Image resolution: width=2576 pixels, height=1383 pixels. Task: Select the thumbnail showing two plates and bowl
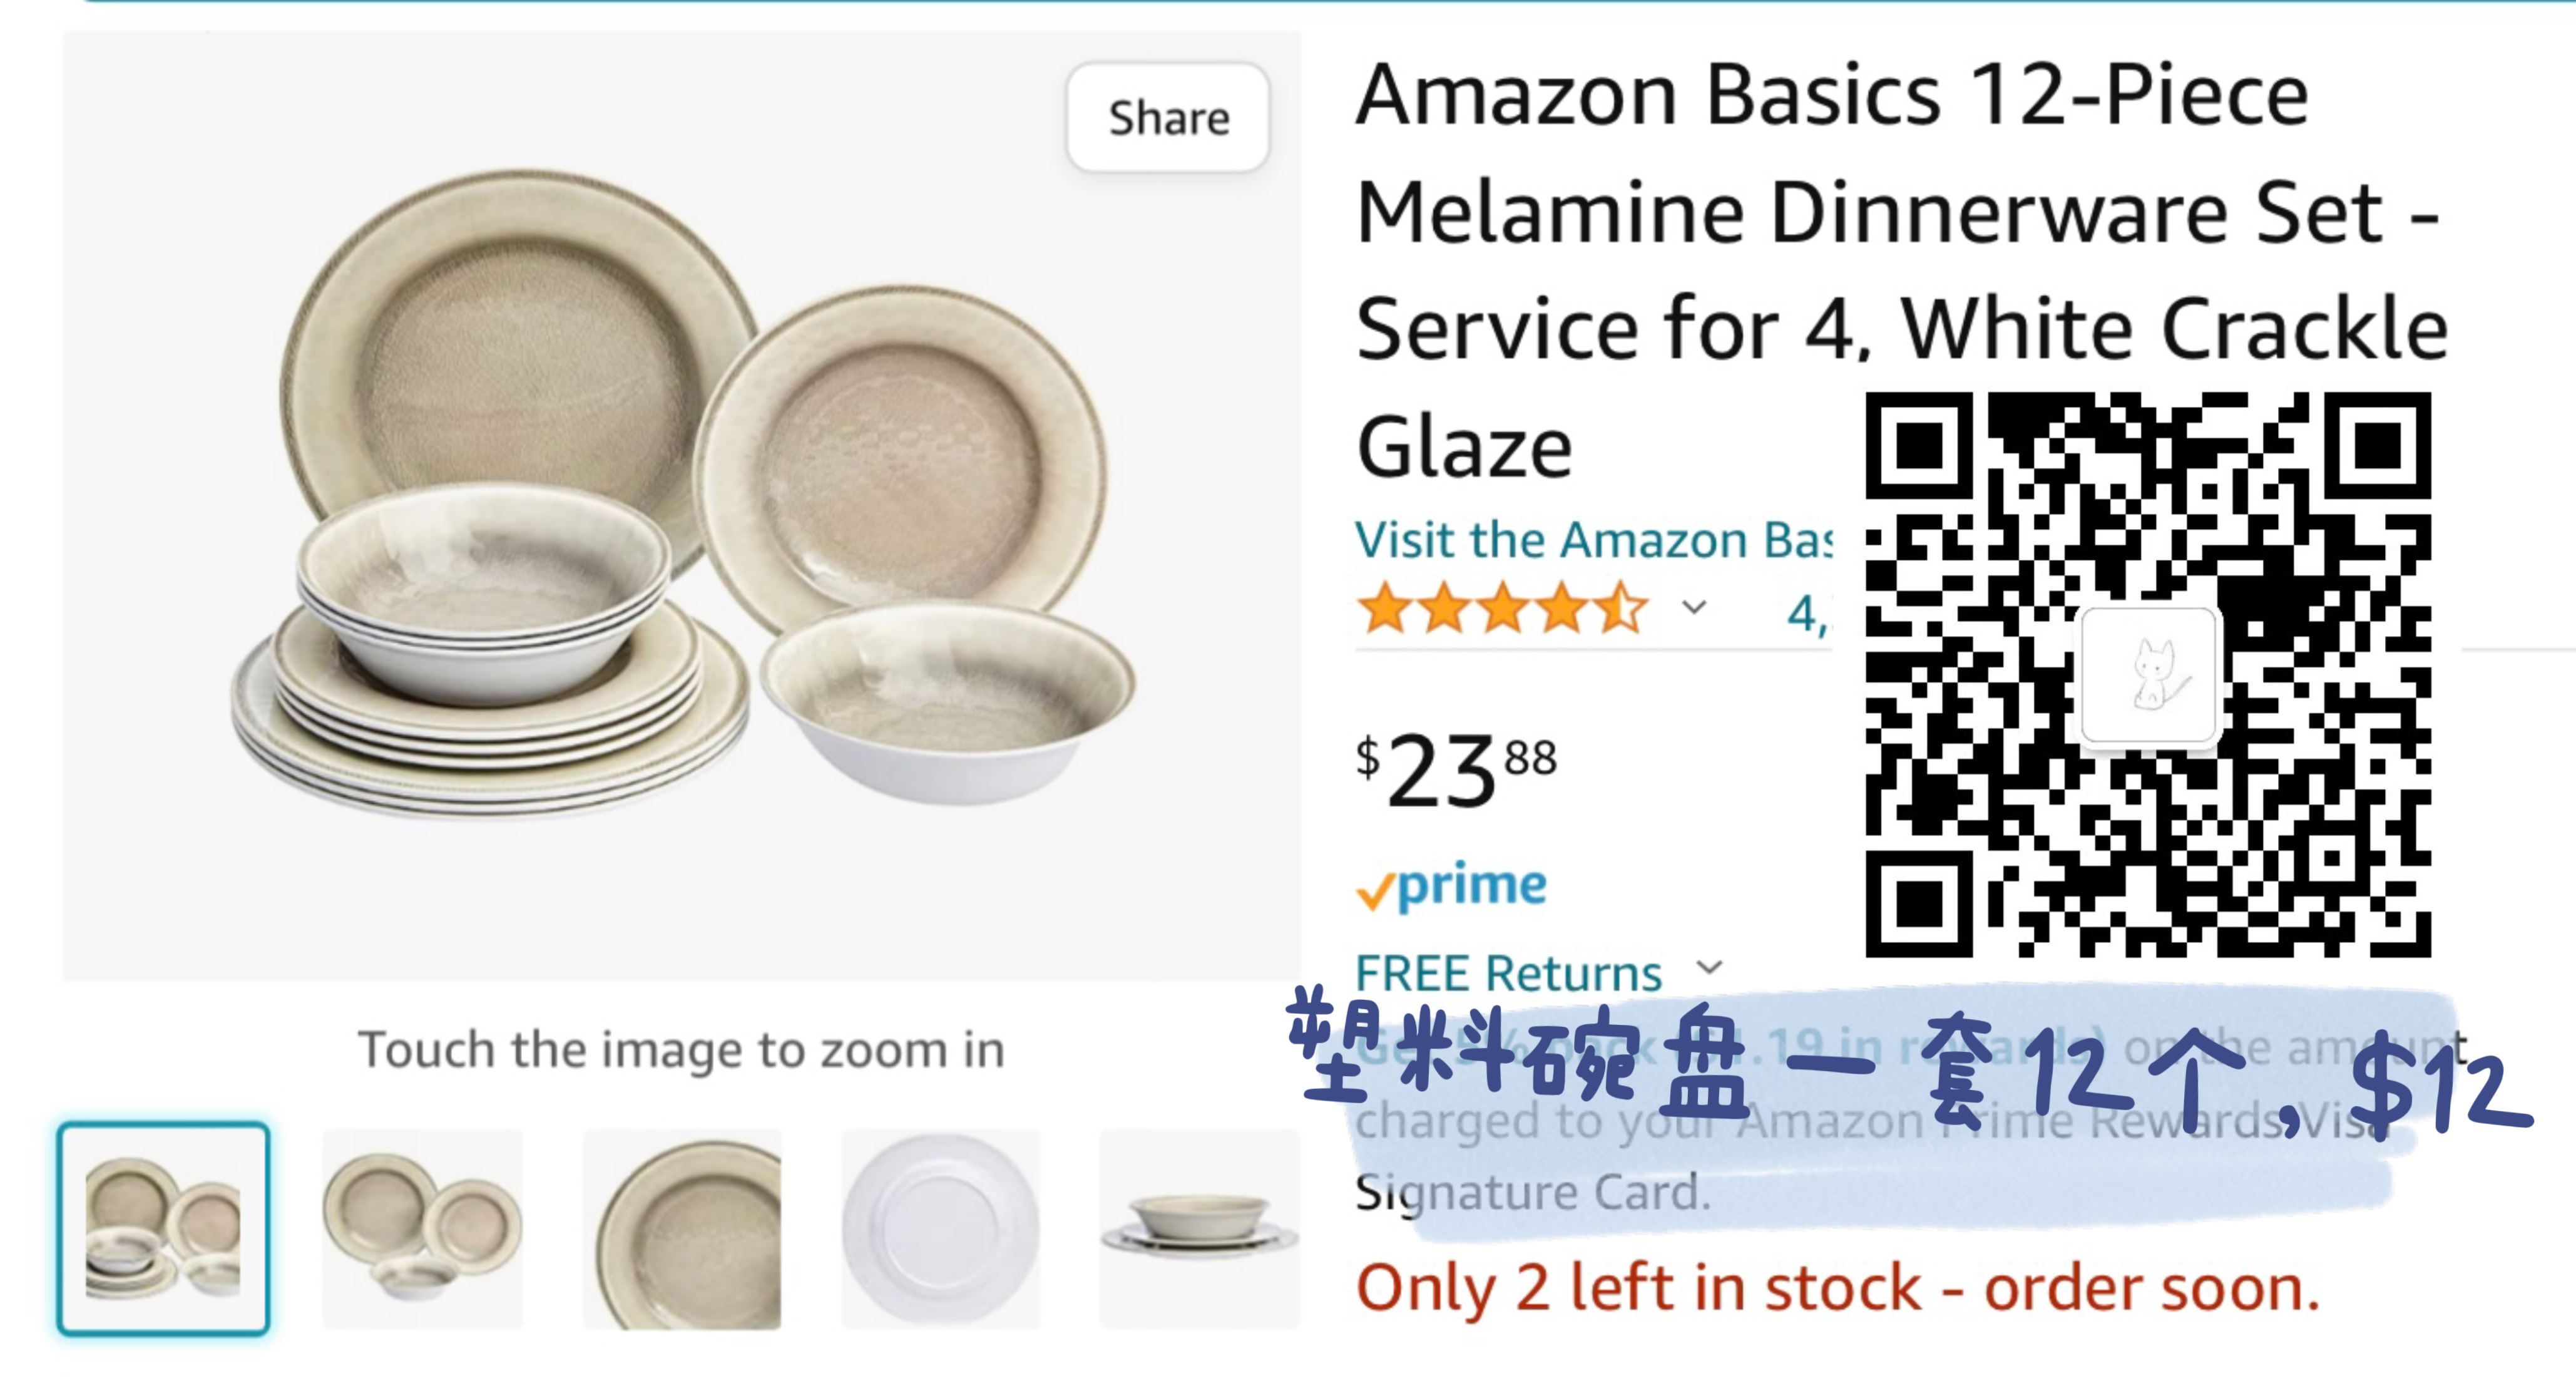click(x=422, y=1229)
